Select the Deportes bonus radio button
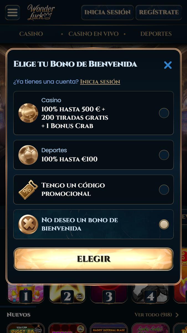 point(164,155)
